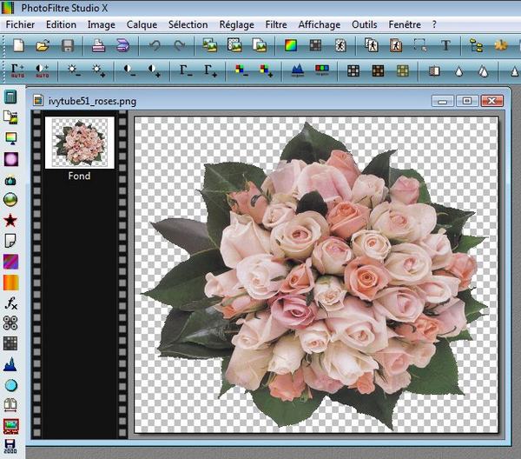Click the fx script icon in left sidebar
The height and width of the screenshot is (459, 521).
(11, 303)
